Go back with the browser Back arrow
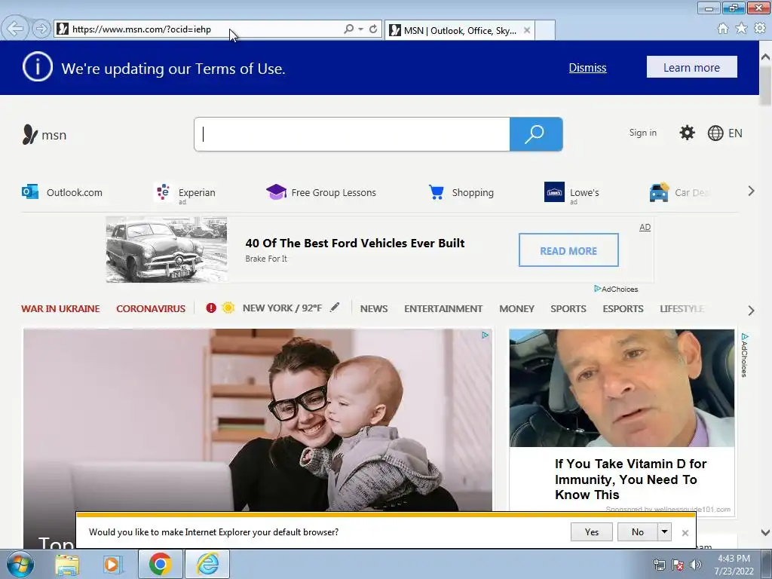The image size is (772, 579). pos(15,29)
